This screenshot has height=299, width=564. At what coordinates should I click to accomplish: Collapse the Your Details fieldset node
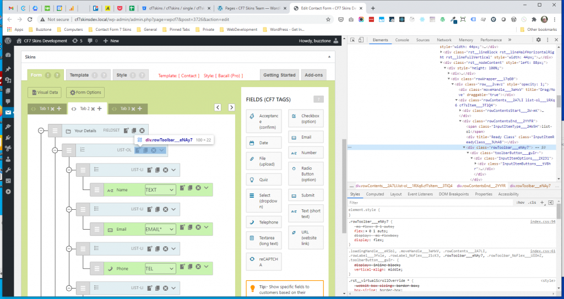(41, 131)
